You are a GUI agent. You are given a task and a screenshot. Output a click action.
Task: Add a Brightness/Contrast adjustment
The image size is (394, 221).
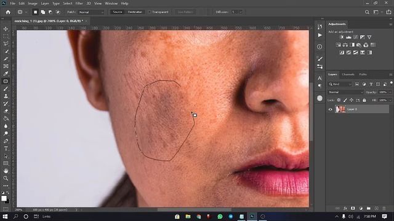(x=342, y=37)
